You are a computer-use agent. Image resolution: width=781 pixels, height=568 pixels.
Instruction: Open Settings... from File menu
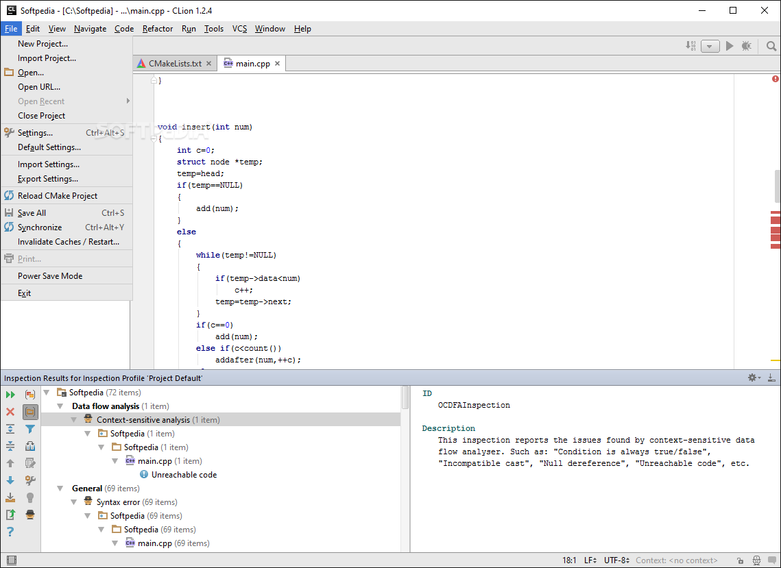pyautogui.click(x=67, y=133)
